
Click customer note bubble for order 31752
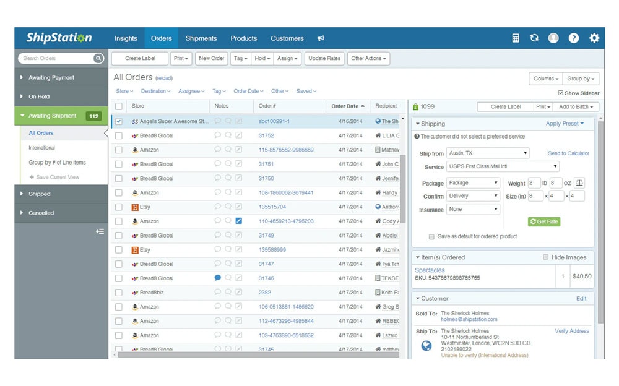click(x=217, y=135)
